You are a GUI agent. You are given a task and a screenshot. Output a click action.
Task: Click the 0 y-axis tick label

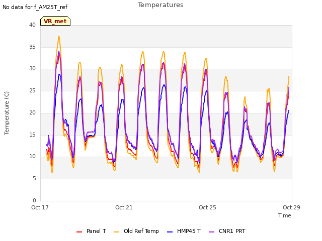click(x=34, y=200)
